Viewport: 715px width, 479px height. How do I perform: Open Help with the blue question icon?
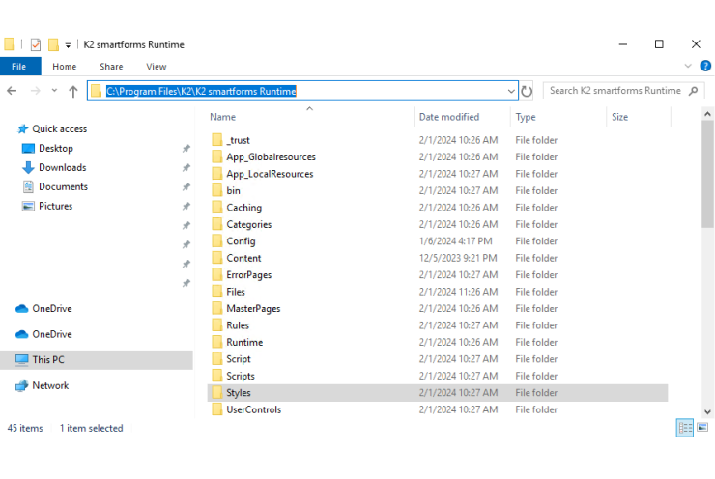(x=705, y=66)
